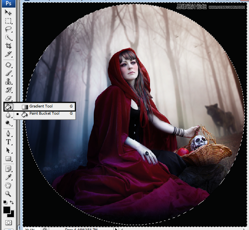Select the Path Selection tool

point(8,150)
